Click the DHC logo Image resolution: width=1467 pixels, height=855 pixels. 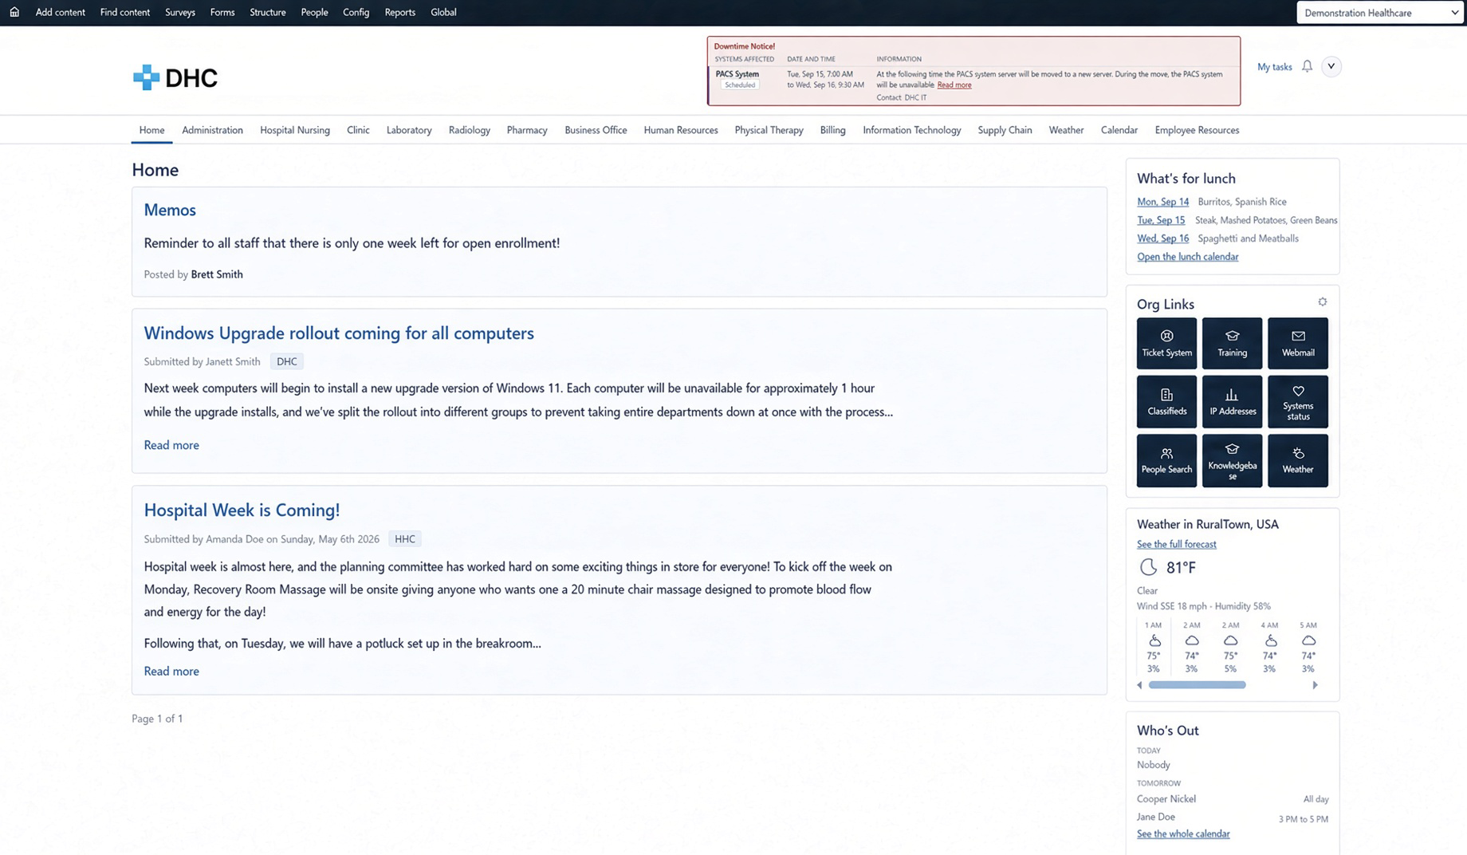click(175, 77)
